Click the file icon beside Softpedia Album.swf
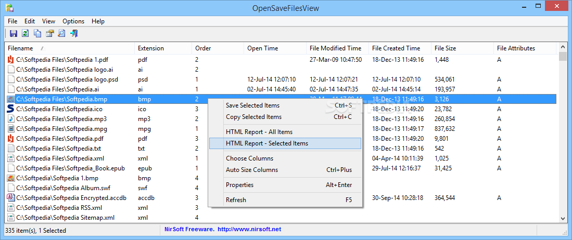The image size is (572, 240). point(11,188)
